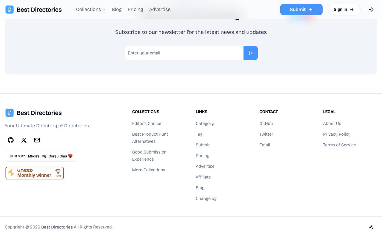Open the Uneed Monthly winner badge
This screenshot has width=382, height=238.
(x=35, y=173)
